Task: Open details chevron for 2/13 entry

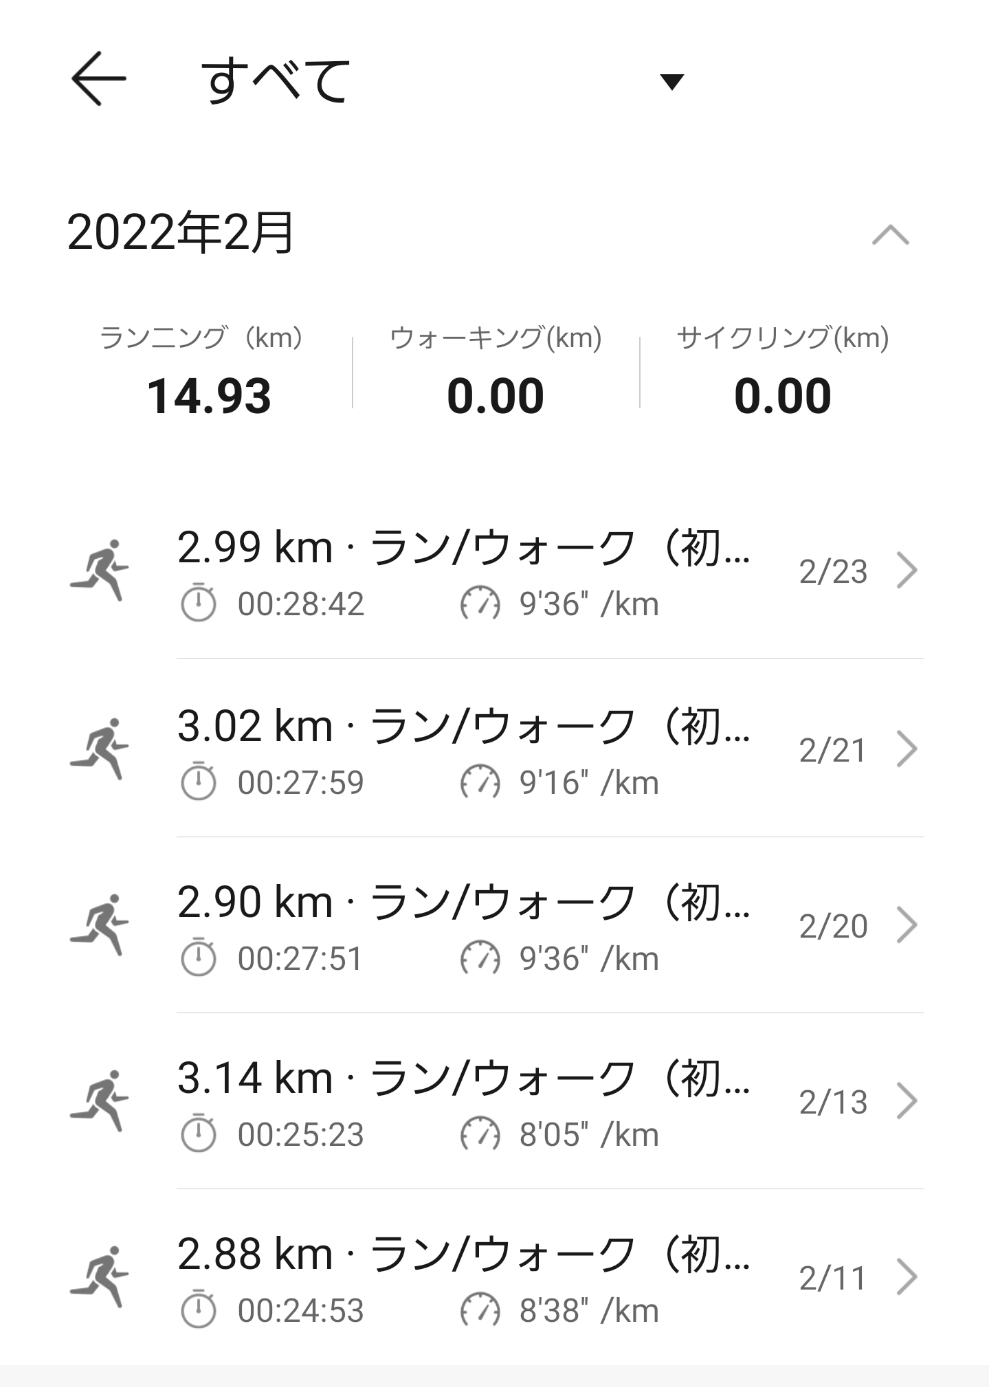Action: click(907, 1101)
